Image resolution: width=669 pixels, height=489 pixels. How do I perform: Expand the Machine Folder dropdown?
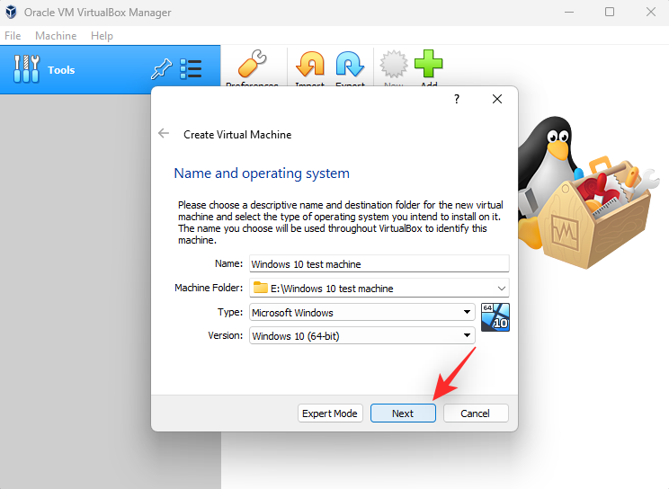(x=501, y=289)
